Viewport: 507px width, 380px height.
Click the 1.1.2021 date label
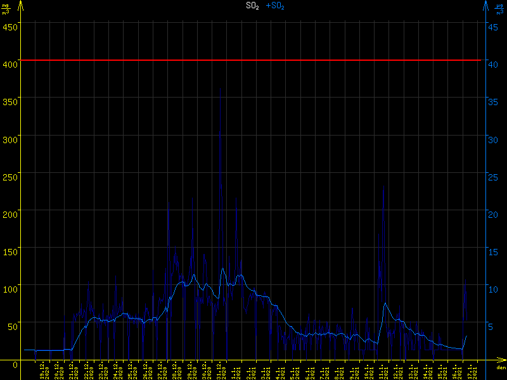236,370
